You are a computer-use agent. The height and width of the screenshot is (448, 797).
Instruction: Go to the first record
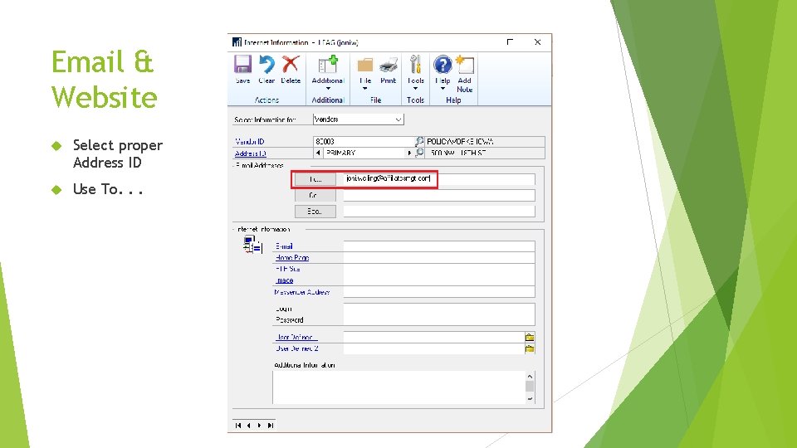click(238, 425)
